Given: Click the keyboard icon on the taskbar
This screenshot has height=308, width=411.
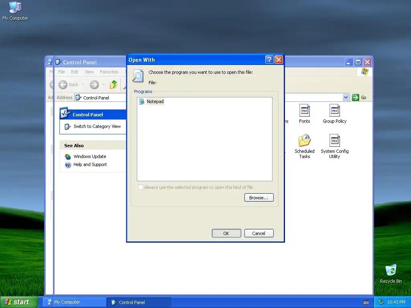Looking at the screenshot, I should point(366,302).
